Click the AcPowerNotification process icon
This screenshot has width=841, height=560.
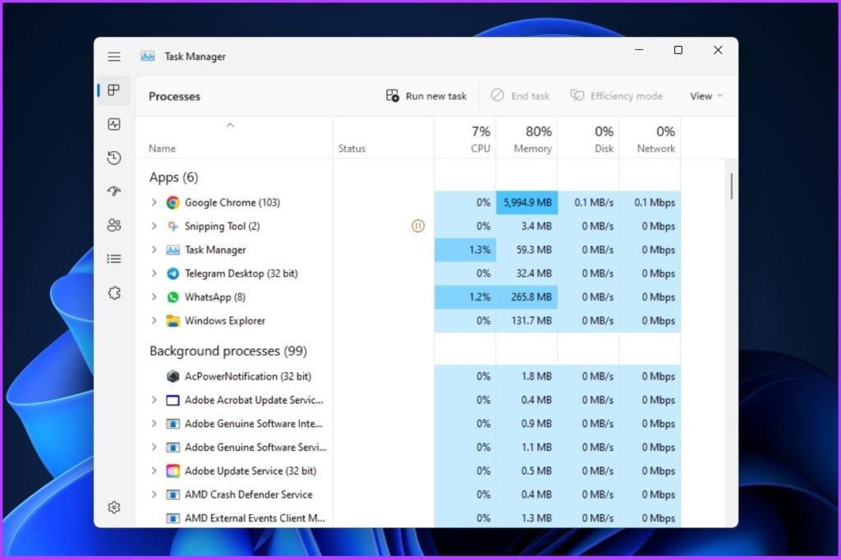coord(172,377)
